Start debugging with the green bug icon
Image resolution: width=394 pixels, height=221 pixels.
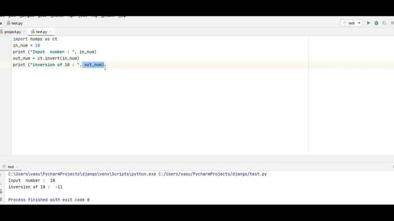tap(376, 23)
